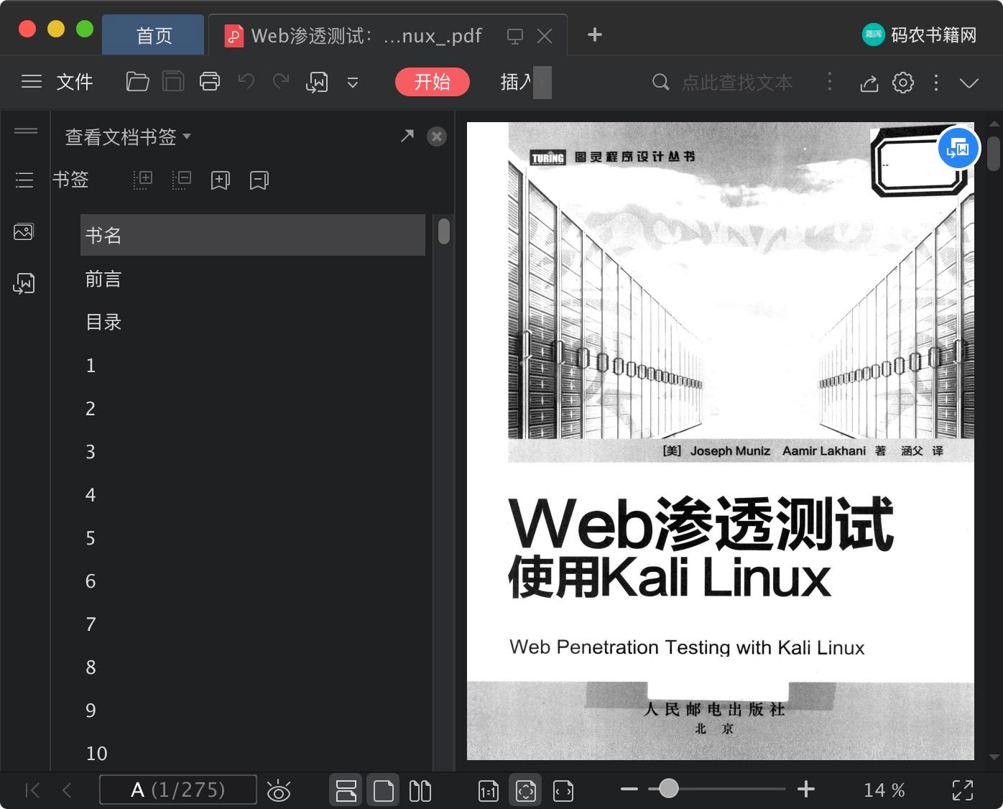Click the 码农书籍网 account label

click(x=920, y=34)
